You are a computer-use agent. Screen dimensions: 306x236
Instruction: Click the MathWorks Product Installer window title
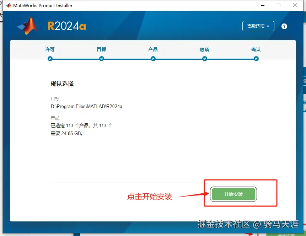43,5
